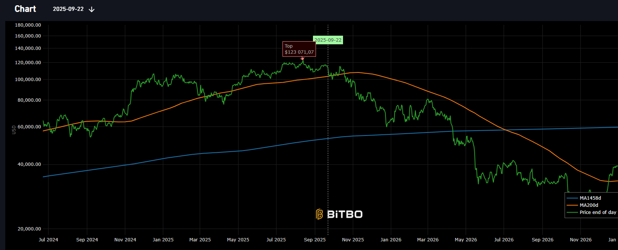
Task: Toggle the Price end of day series label
Action: pos(598,212)
